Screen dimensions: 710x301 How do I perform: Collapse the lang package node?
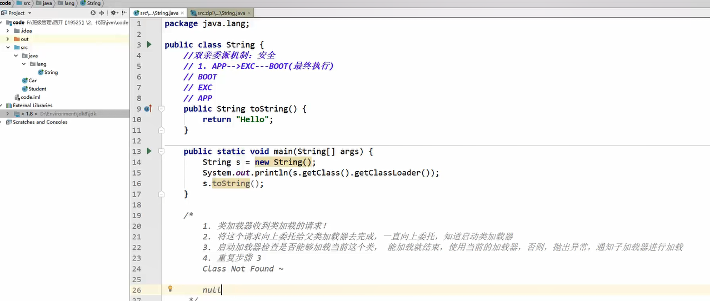[24, 64]
